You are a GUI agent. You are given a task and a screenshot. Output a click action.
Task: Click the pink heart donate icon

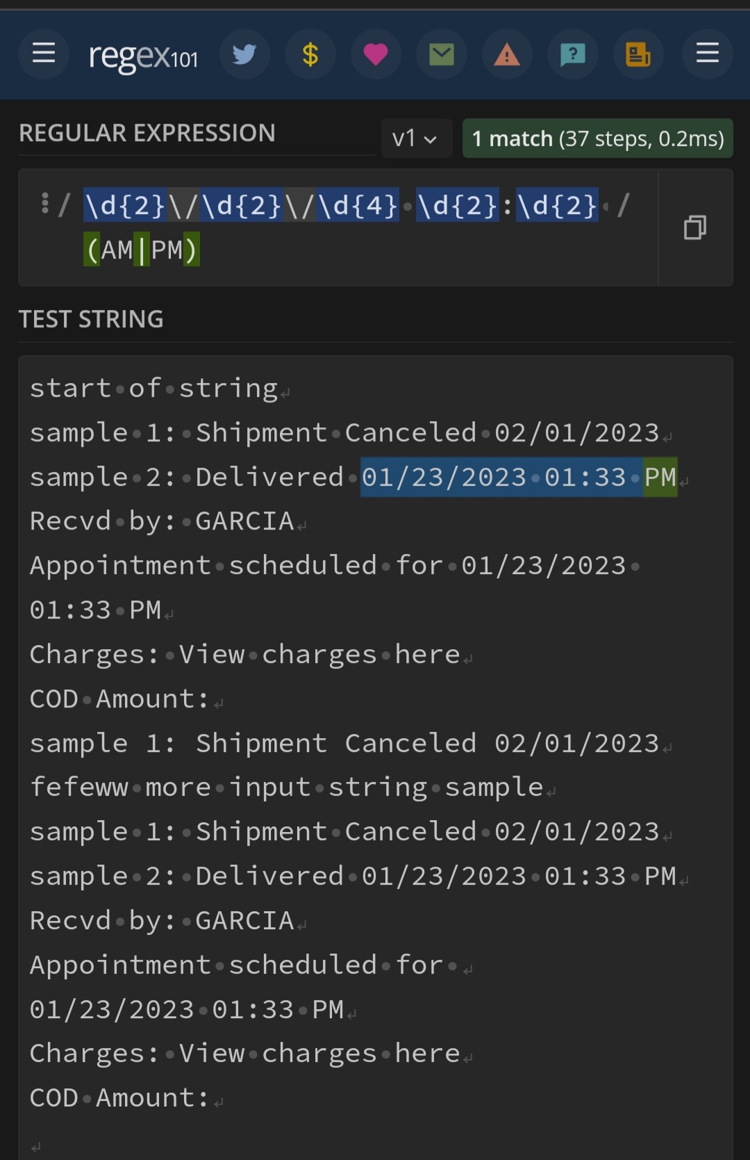(x=376, y=54)
